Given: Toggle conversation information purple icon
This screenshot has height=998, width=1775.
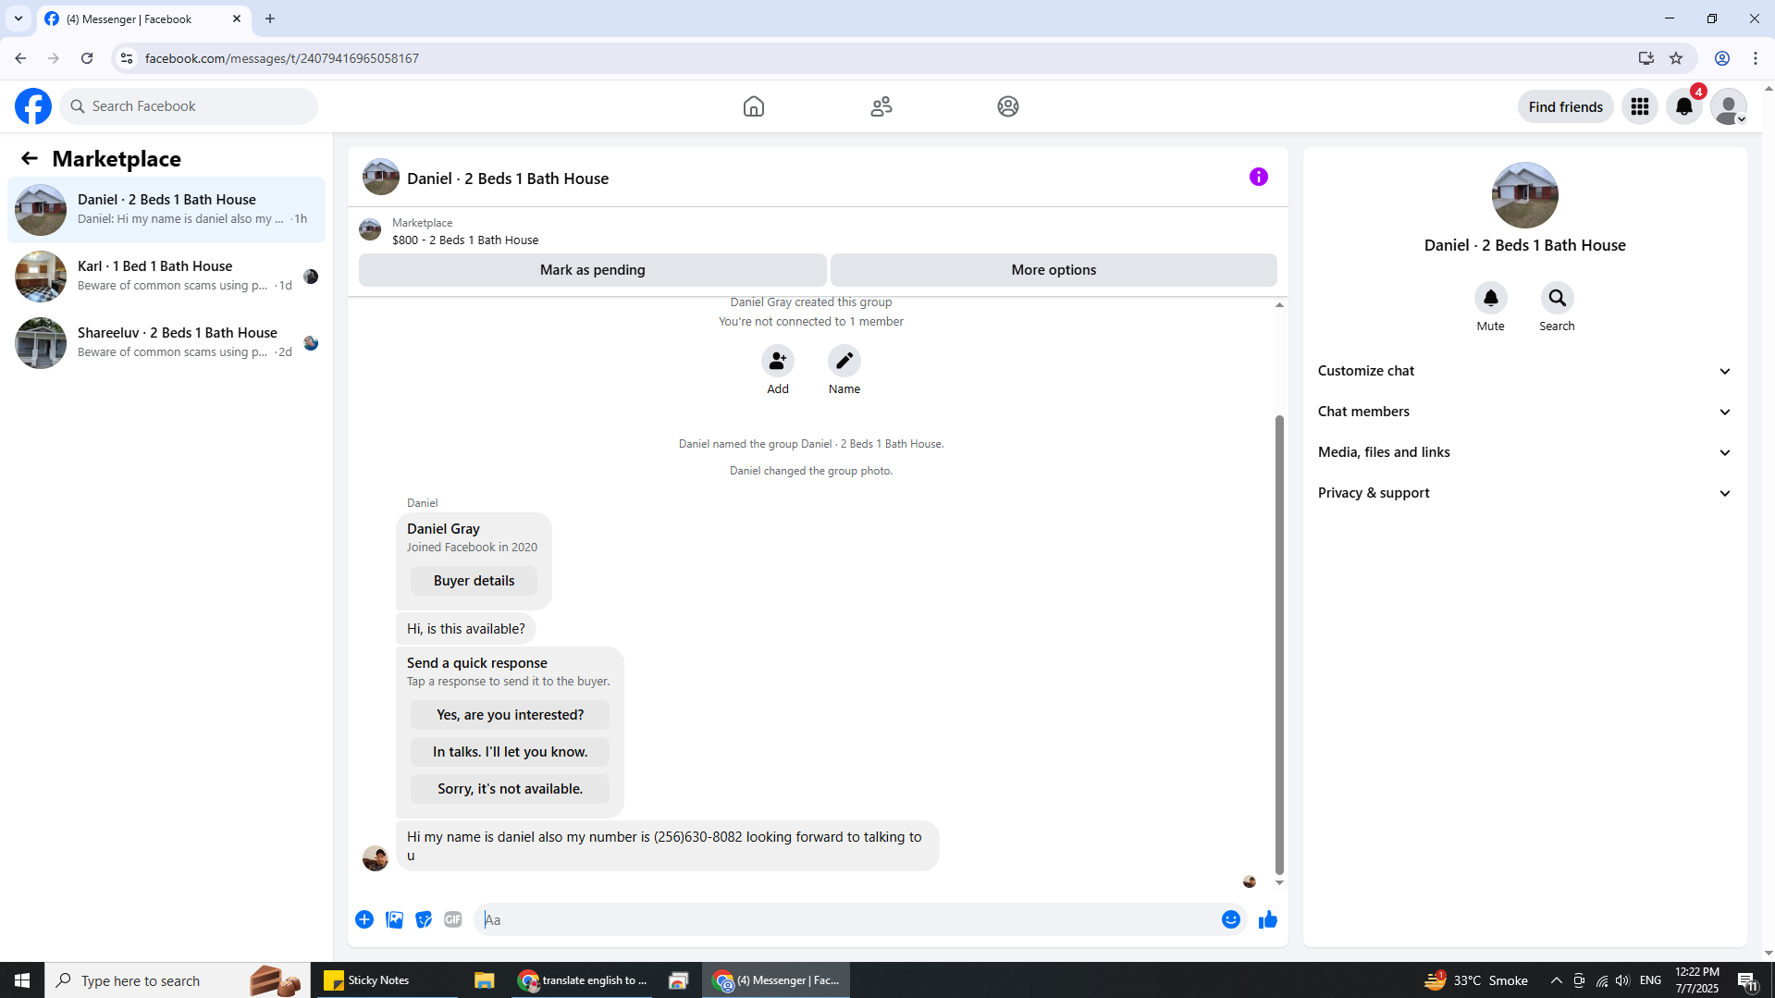Looking at the screenshot, I should (x=1259, y=177).
